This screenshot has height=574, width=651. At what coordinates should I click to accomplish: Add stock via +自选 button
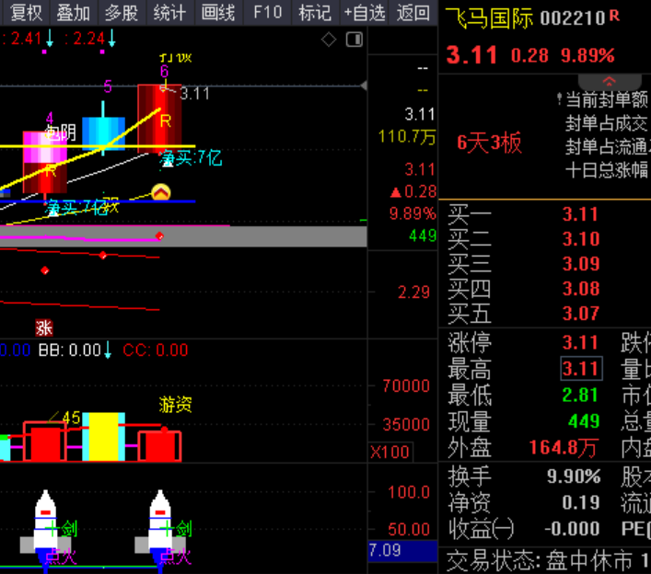(364, 13)
